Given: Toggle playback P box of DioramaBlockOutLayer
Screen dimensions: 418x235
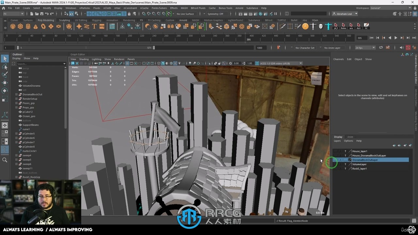Looking at the screenshot, I should click(x=340, y=160).
